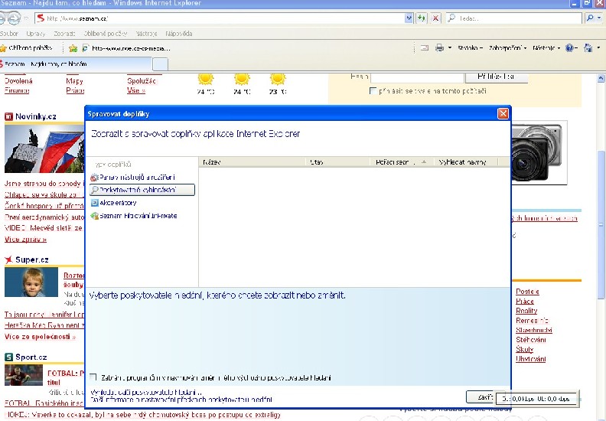The width and height of the screenshot is (606, 421).
Task: Sort by the Pořadí seznamu column arrow
Action: coord(424,162)
